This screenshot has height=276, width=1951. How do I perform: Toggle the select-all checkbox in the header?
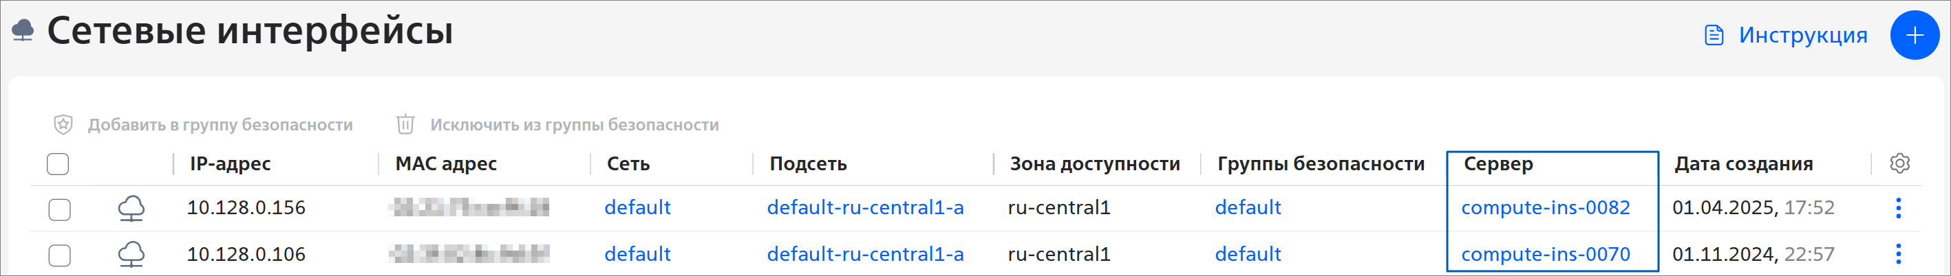(x=58, y=164)
